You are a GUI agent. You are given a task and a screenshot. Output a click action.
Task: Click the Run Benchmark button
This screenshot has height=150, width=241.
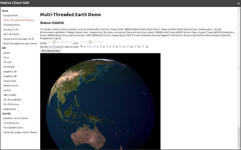pos(50,51)
